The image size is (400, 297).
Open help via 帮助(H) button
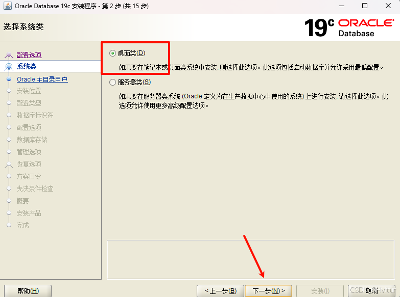(x=28, y=291)
